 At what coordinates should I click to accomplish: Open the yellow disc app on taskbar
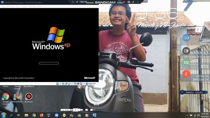[x=64, y=115]
